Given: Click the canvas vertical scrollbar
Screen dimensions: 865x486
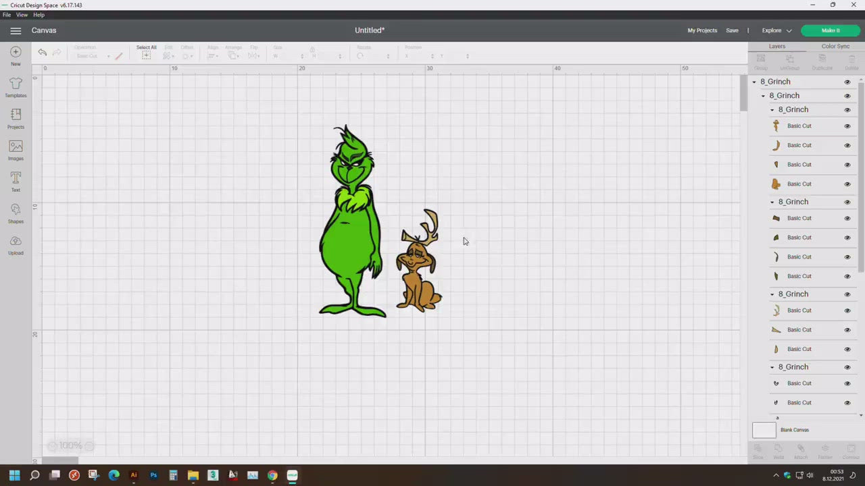Looking at the screenshot, I should tap(743, 92).
